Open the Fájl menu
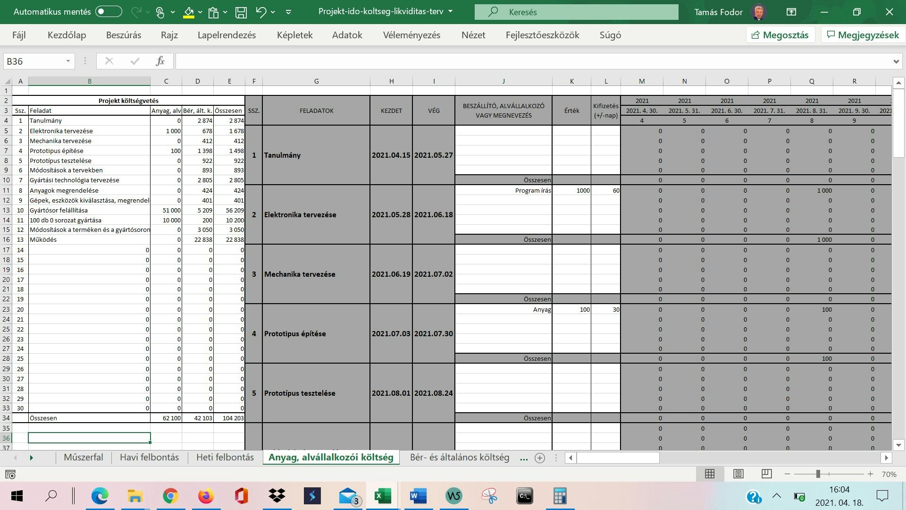The height and width of the screenshot is (510, 906). (x=19, y=35)
